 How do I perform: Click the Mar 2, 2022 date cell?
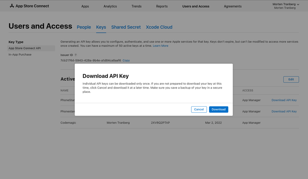(213, 123)
